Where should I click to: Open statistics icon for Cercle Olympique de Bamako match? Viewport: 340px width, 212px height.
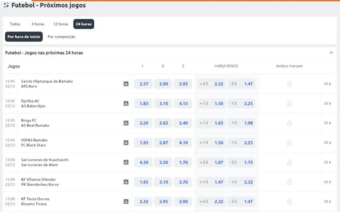point(126,84)
